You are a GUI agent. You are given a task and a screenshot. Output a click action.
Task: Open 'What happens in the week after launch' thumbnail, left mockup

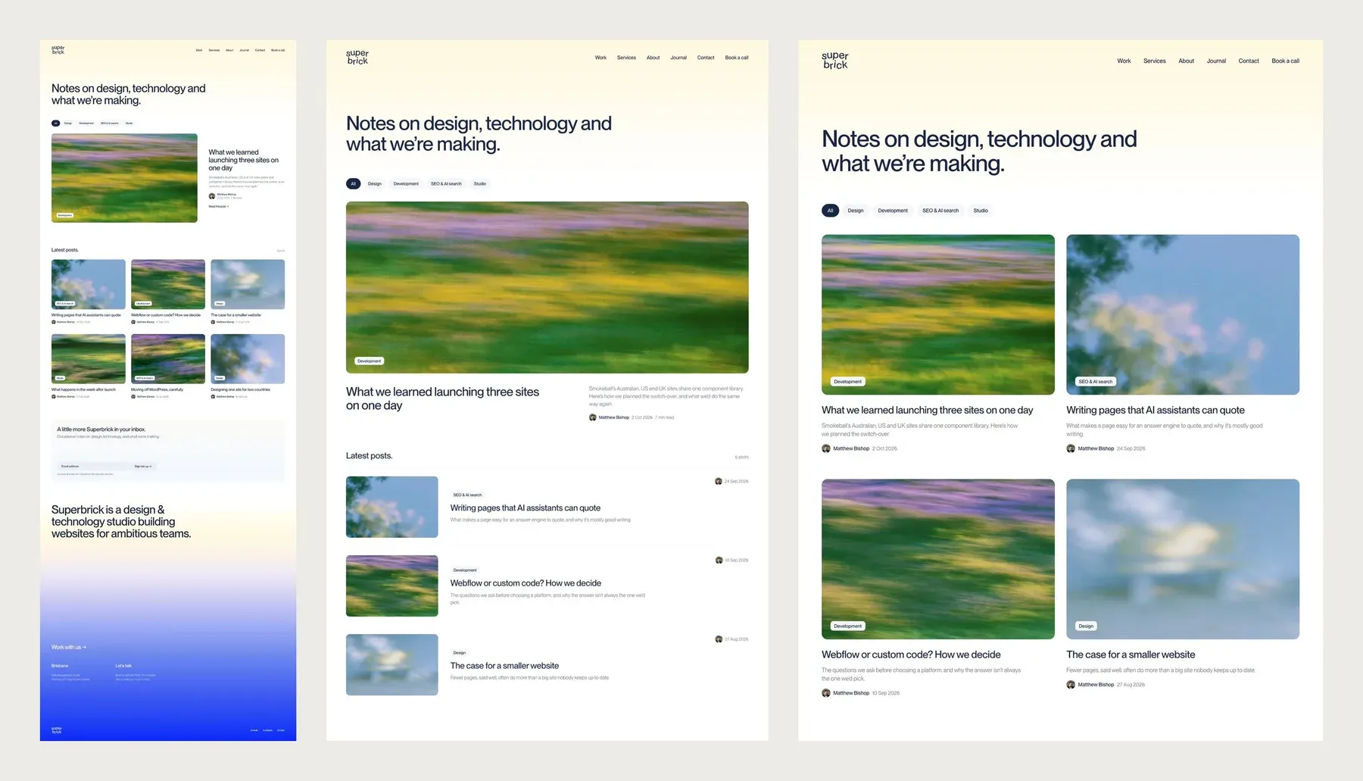[x=89, y=359]
